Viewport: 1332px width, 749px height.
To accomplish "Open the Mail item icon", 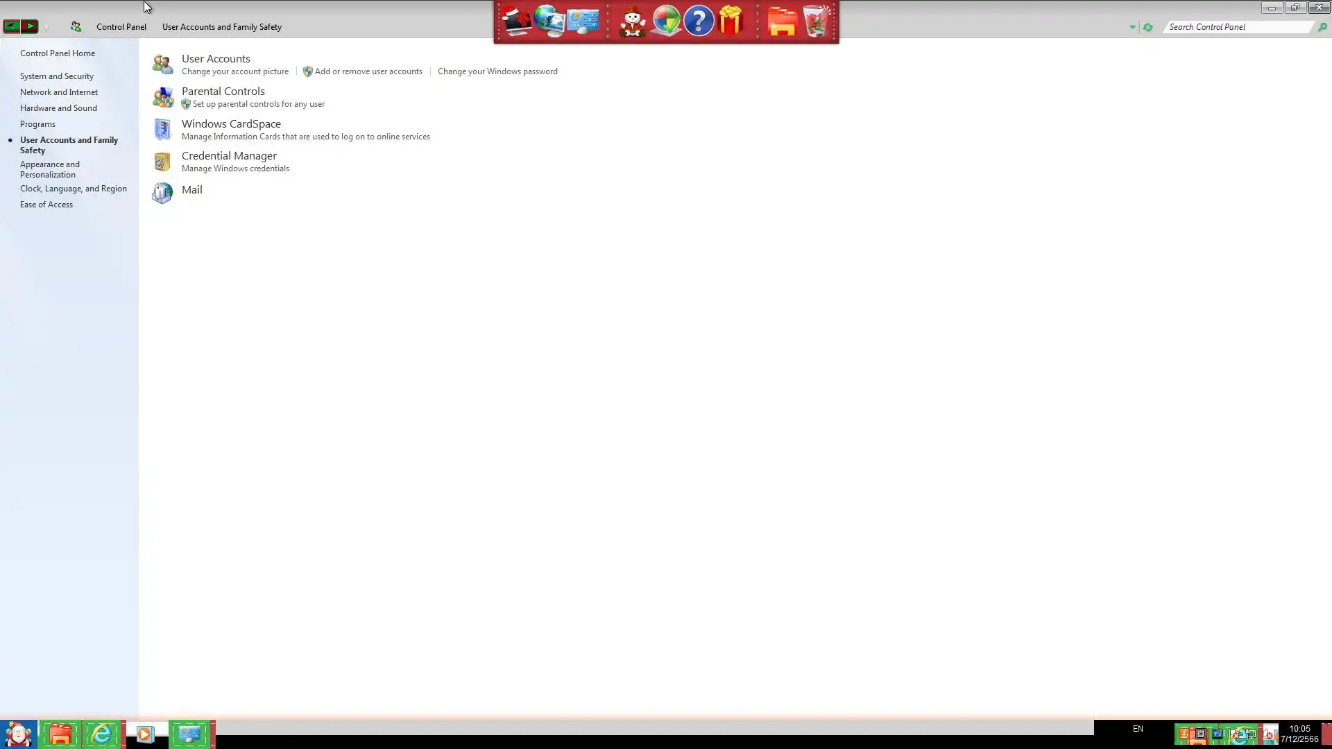I will click(x=162, y=193).
